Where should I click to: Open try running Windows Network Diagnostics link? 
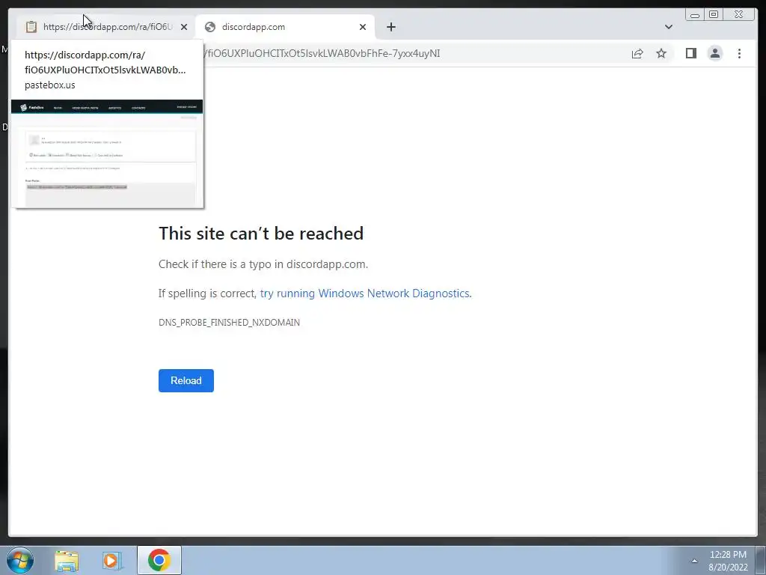coord(364,293)
